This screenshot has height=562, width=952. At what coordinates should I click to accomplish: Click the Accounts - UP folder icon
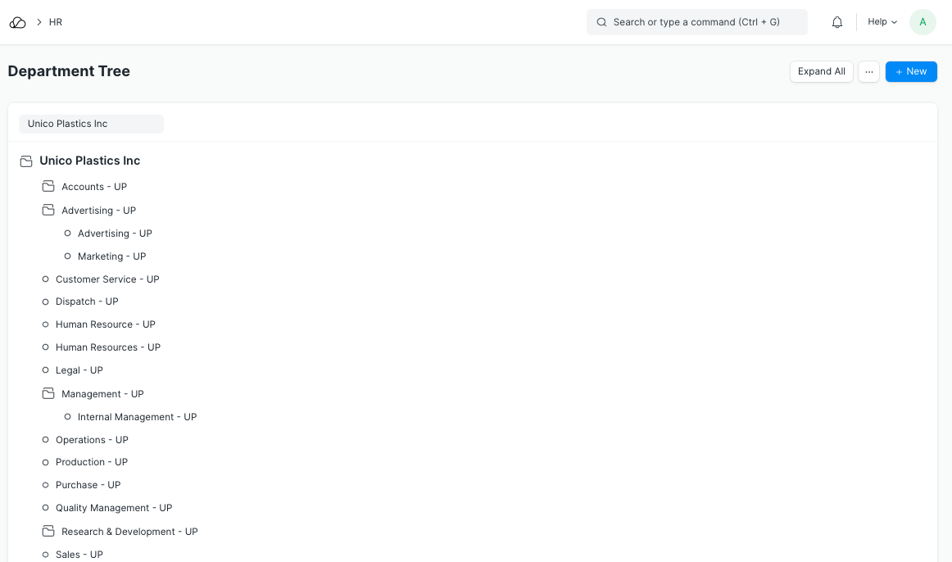click(48, 187)
